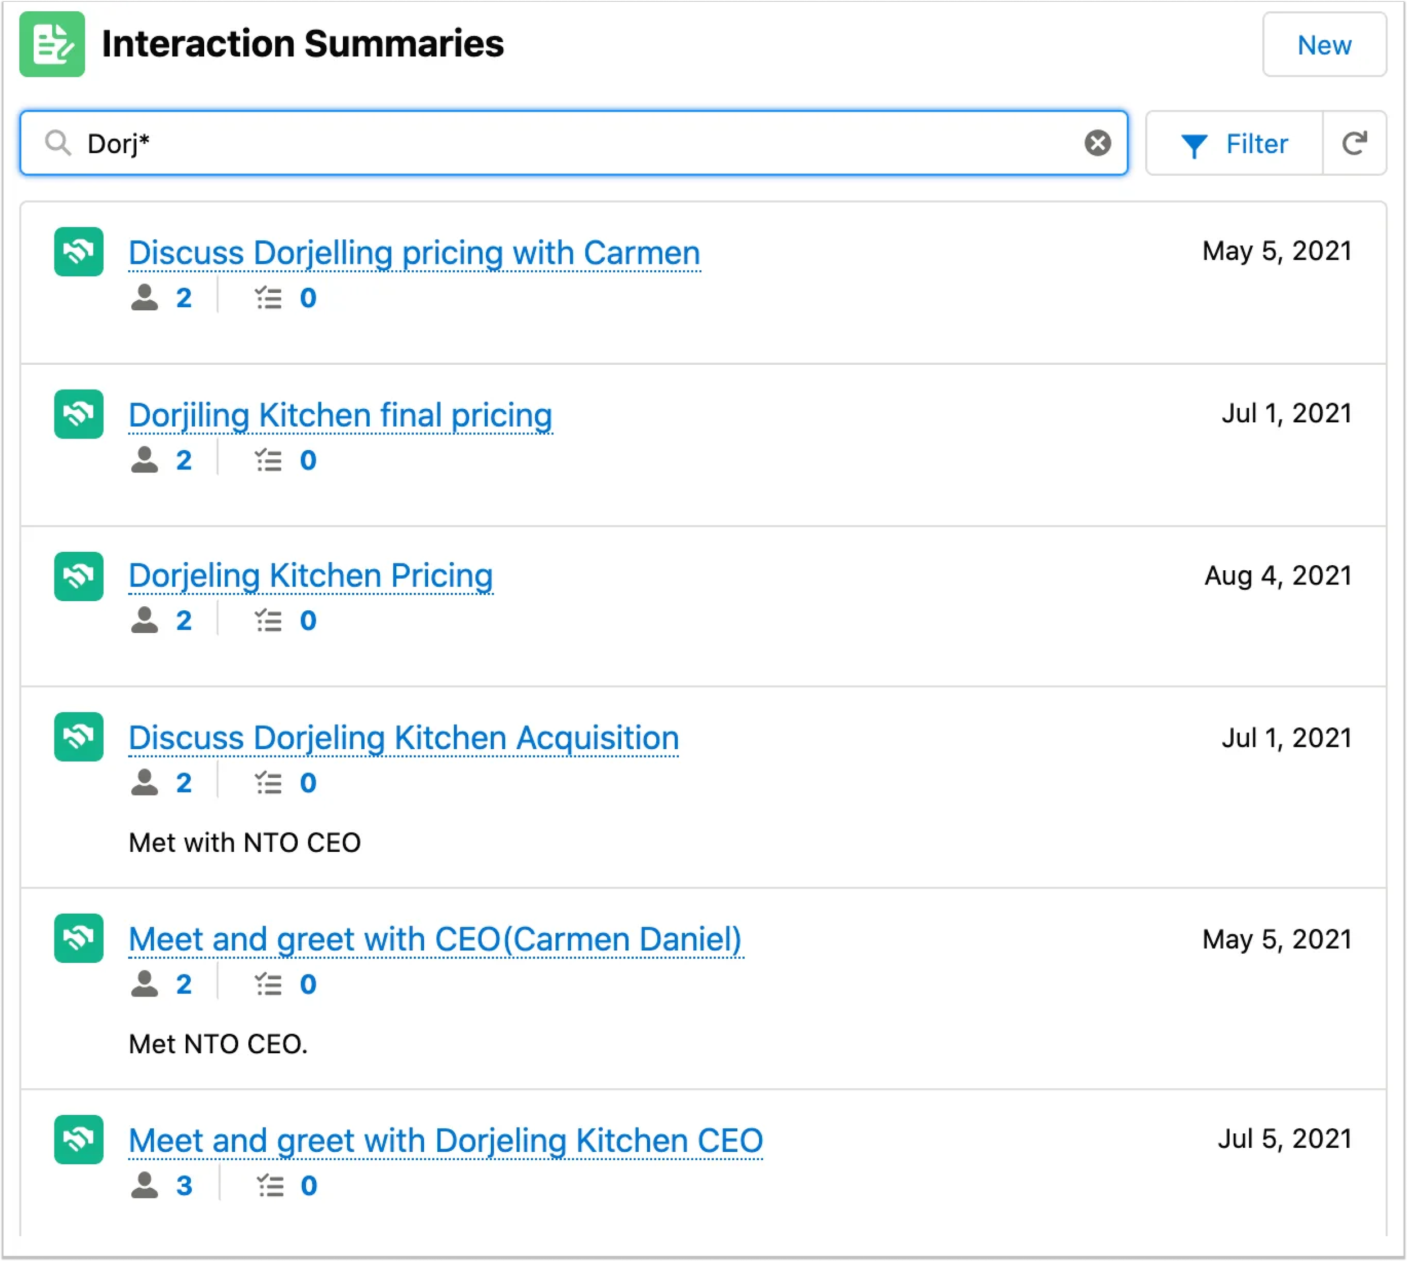Click action items icon under Dorjeling Kitchen Pricing

click(268, 621)
